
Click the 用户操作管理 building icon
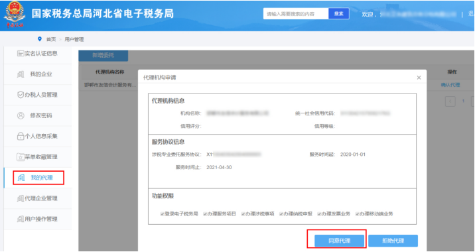pos(21,219)
